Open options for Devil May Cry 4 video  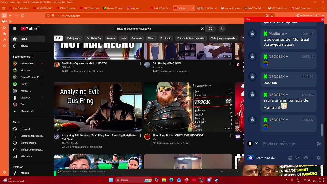(140, 64)
